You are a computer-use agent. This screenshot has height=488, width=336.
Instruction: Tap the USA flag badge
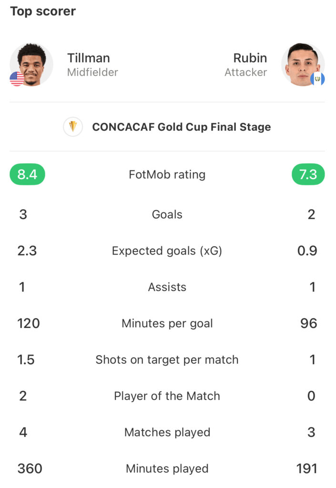17,79
